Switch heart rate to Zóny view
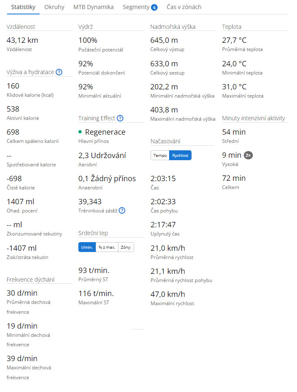This screenshot has width=297, height=392. (126, 247)
